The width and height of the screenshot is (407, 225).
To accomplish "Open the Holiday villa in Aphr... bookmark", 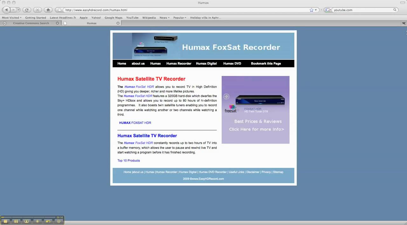I will pos(205,18).
